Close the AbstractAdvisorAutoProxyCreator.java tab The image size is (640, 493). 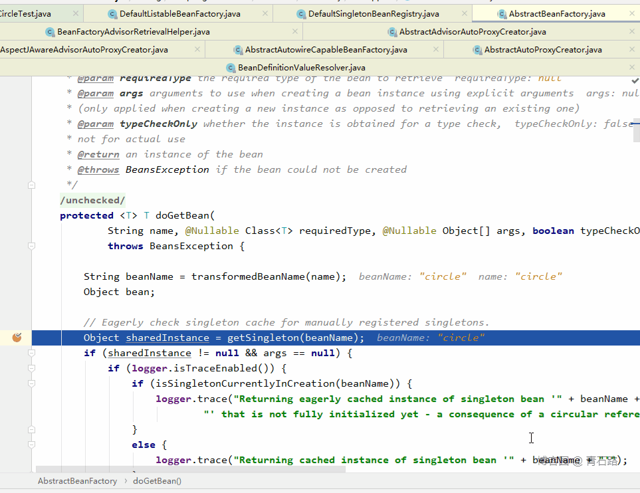click(x=632, y=31)
